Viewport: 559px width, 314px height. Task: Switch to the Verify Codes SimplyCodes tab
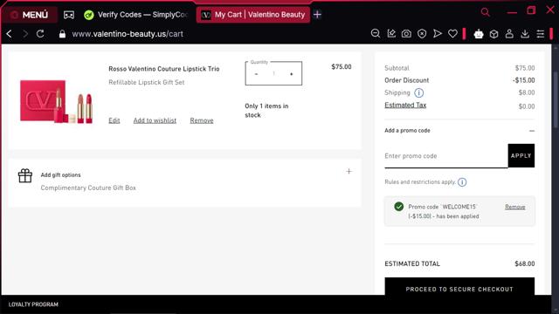click(x=136, y=15)
